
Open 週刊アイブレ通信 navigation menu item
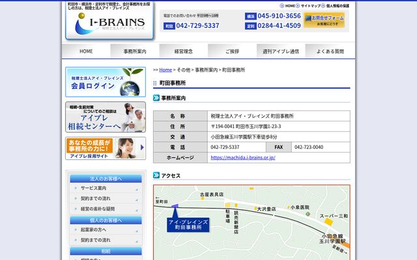pos(281,51)
